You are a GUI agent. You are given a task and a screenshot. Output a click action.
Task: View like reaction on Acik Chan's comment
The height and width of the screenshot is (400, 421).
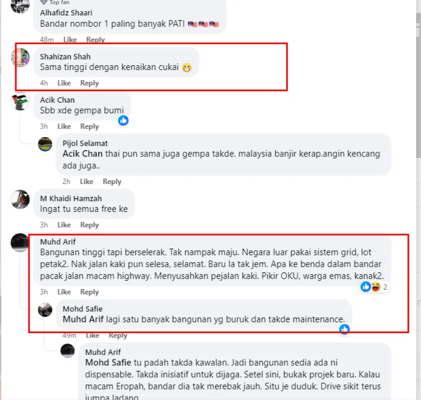(x=123, y=121)
